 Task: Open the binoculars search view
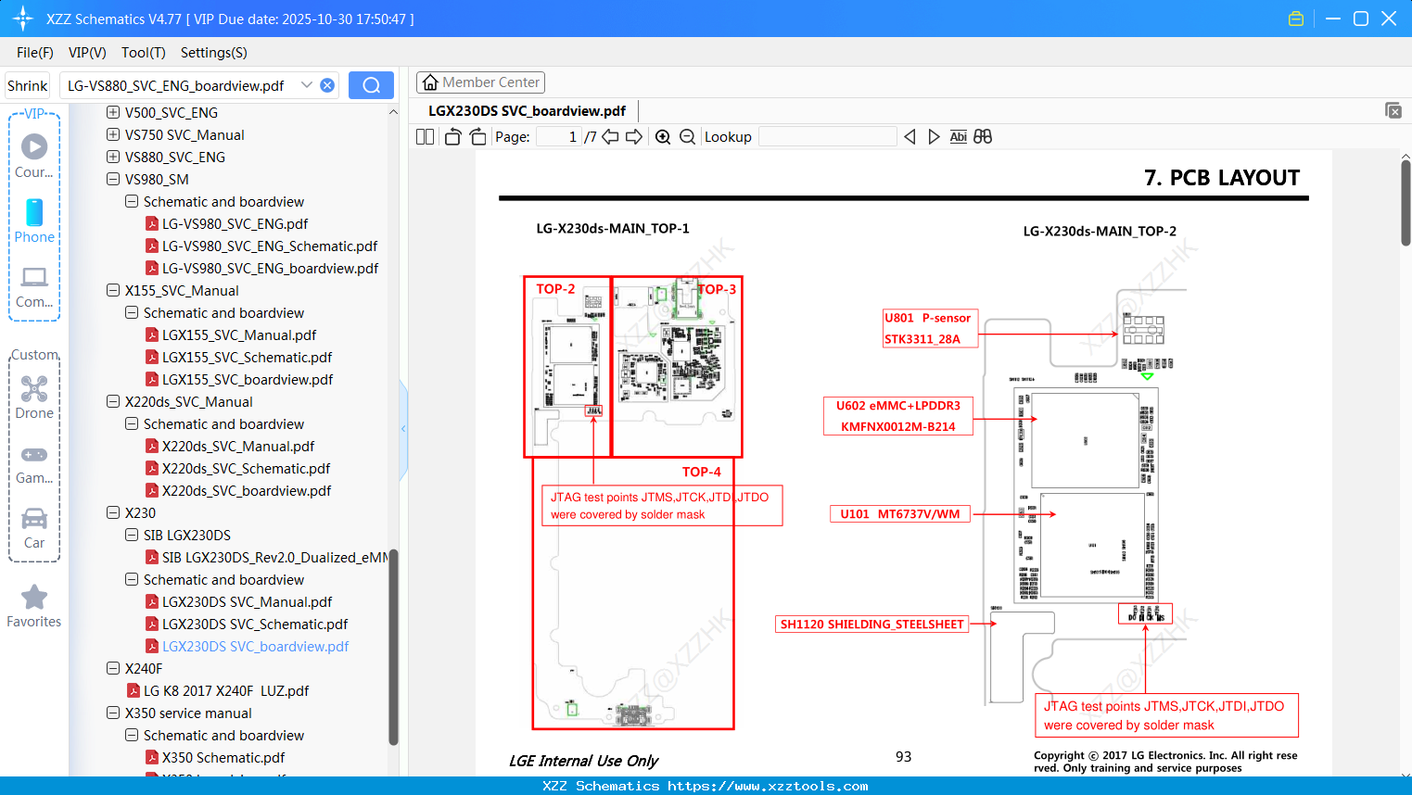click(983, 136)
